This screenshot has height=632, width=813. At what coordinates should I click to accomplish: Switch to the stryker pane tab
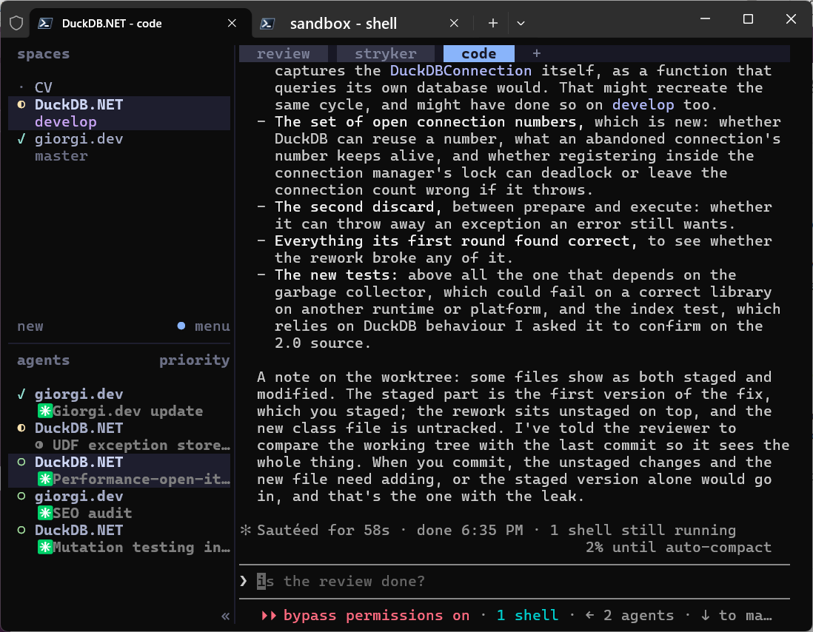(386, 53)
